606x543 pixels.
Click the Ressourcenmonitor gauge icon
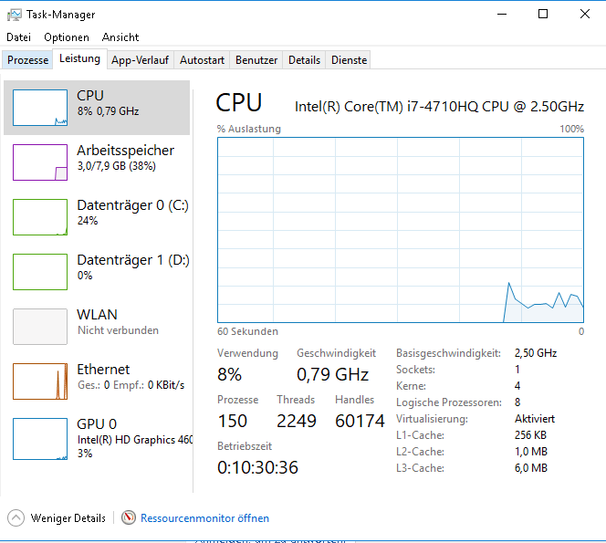click(x=129, y=517)
